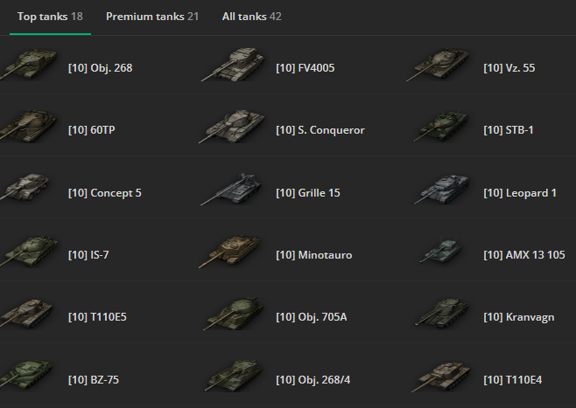
Task: Select the "[10] Kranvagn" label
Action: (519, 317)
